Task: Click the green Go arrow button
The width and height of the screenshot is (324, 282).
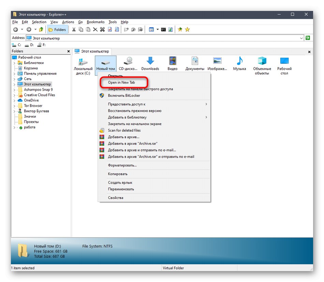Action: click(308, 38)
